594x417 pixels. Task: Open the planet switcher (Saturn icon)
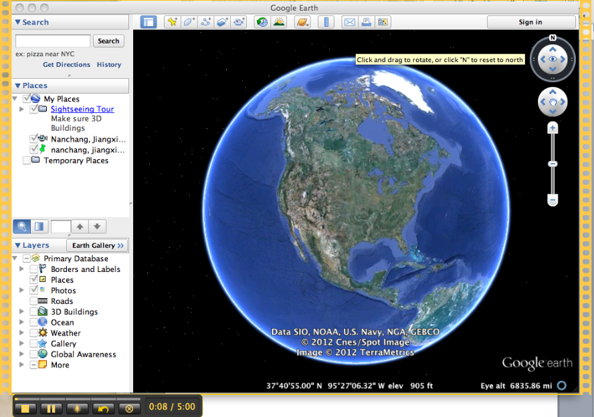coord(302,22)
